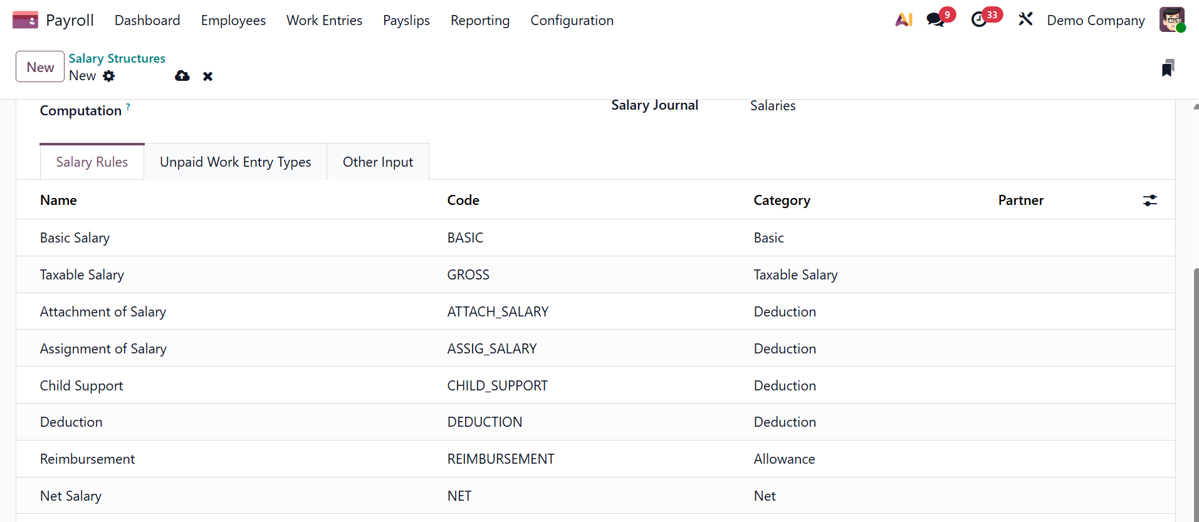Open the activities clock icon
Image resolution: width=1199 pixels, height=522 pixels.
[979, 20]
